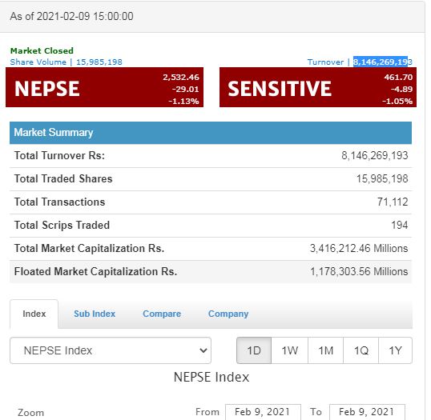Screen dimensions: 431x420
Task: Click the Share Volume figure
Action: 99,62
